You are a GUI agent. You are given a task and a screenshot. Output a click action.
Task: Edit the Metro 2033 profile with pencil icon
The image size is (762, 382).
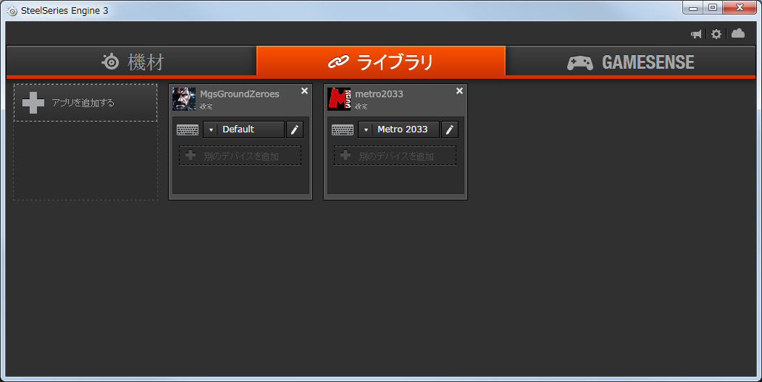click(450, 130)
